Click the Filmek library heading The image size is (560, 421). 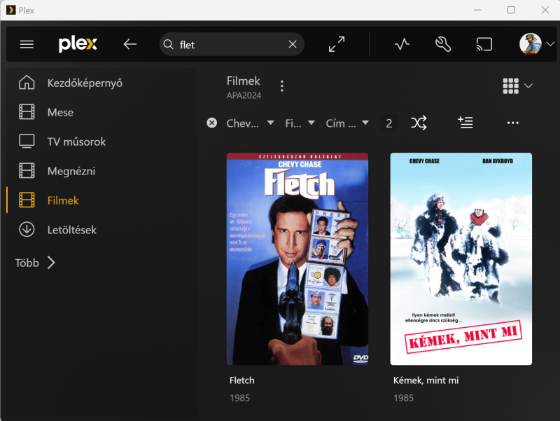[x=243, y=81]
